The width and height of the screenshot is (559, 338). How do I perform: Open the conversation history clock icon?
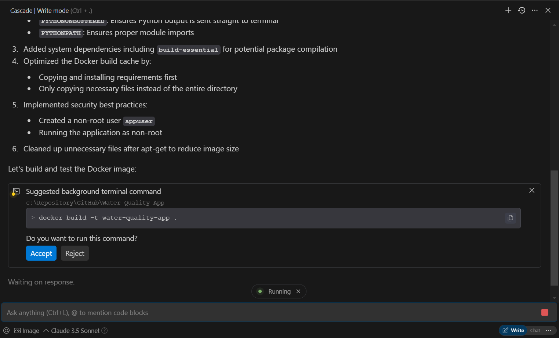click(522, 10)
